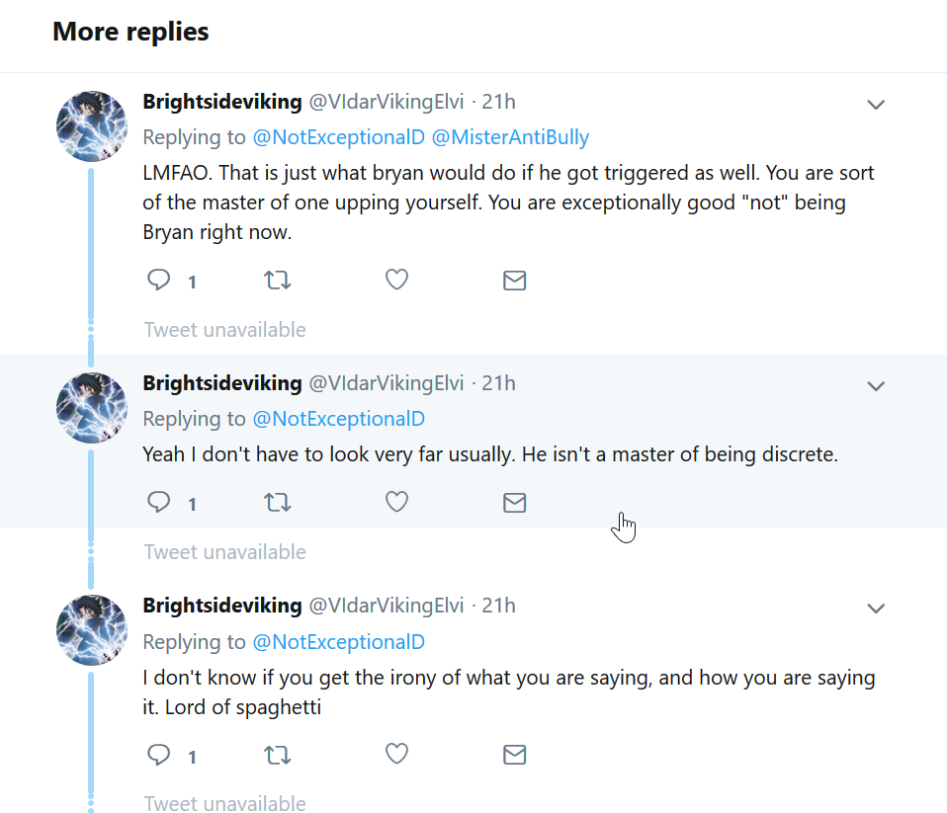
Task: Open the @VIdarVikingElvi handle on last tweet
Action: [387, 606]
